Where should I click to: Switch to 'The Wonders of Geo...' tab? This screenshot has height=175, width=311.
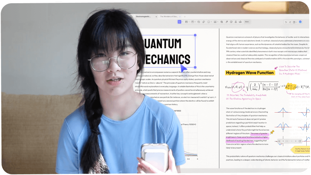pos(169,16)
